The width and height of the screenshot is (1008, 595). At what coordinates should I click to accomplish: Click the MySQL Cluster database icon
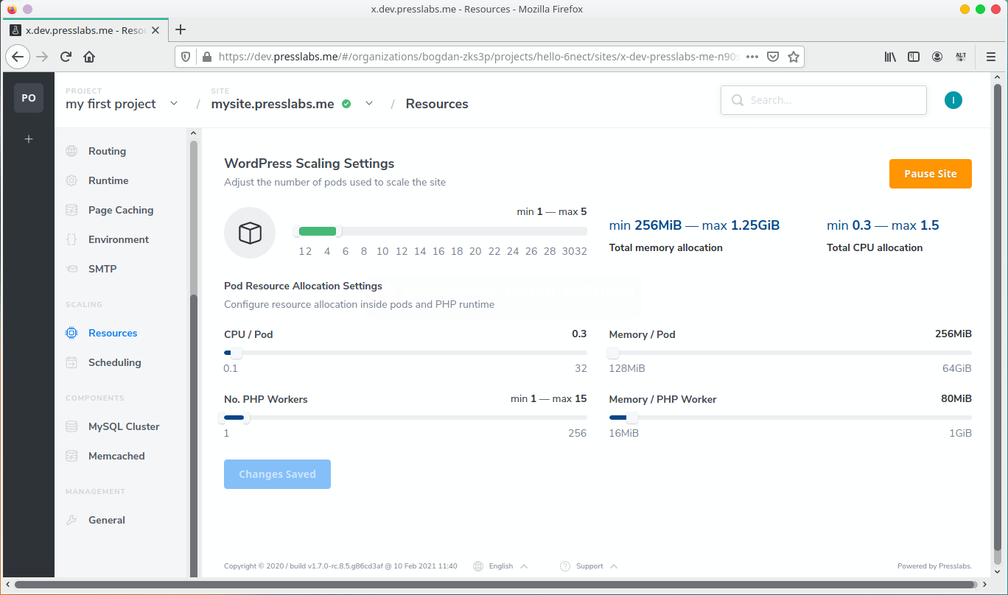pos(71,426)
